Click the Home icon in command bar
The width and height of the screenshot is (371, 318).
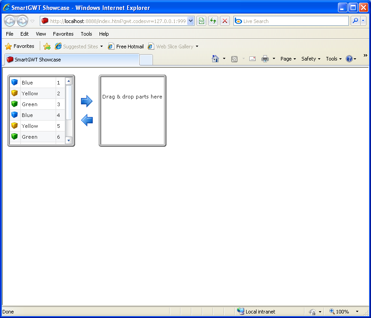tap(215, 59)
